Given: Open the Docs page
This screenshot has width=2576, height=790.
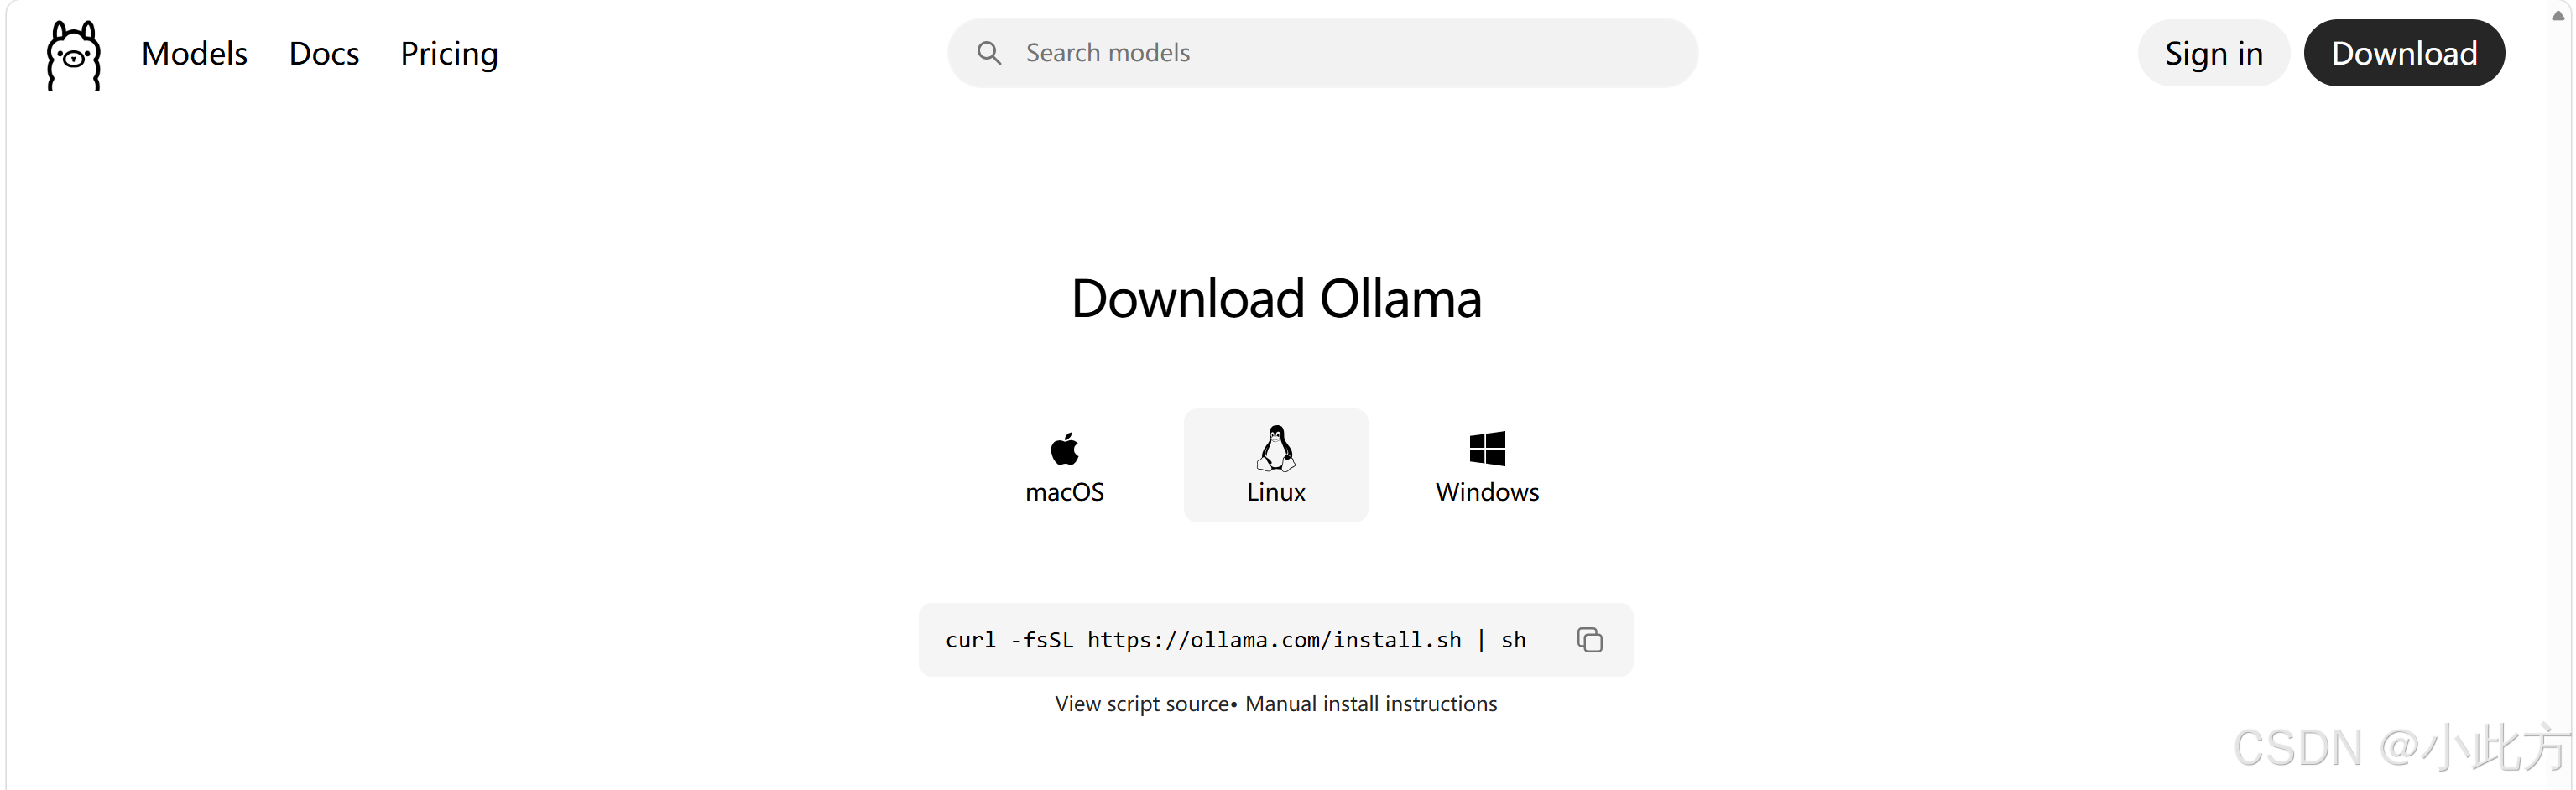Looking at the screenshot, I should point(324,53).
